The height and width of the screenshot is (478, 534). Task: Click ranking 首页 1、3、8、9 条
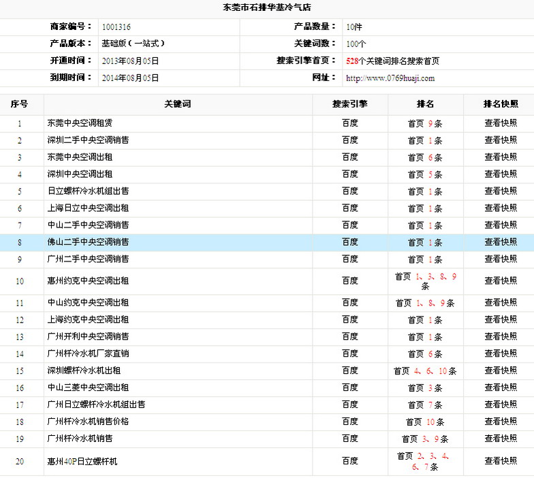425,281
